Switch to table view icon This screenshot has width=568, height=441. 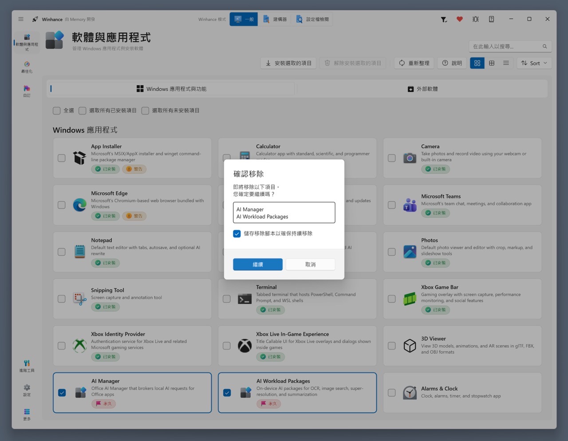pyautogui.click(x=492, y=63)
